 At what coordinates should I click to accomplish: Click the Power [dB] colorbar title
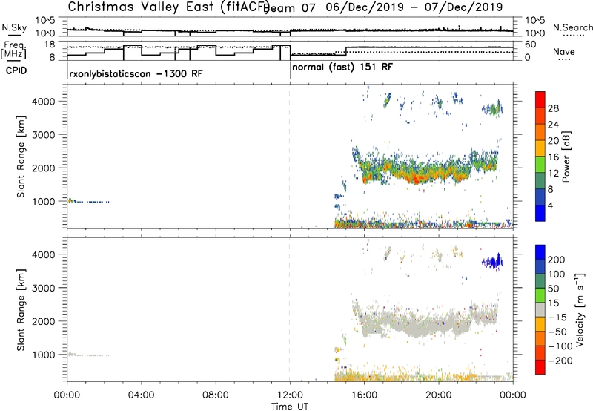pyautogui.click(x=566, y=157)
